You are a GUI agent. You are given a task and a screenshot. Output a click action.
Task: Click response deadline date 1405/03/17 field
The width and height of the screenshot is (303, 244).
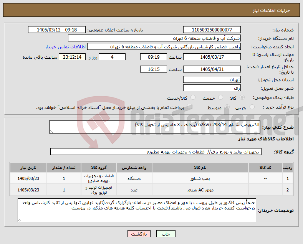tap(212, 57)
